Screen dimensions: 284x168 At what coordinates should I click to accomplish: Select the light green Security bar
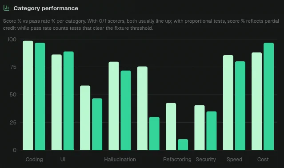click(200, 128)
